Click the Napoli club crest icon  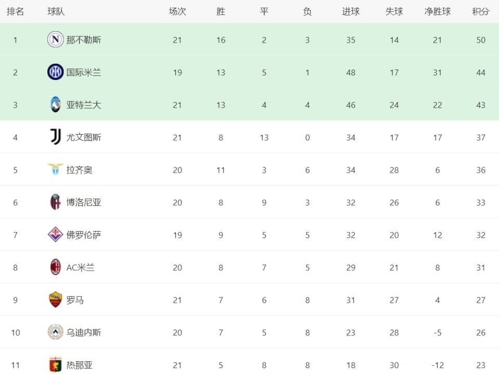(x=55, y=40)
